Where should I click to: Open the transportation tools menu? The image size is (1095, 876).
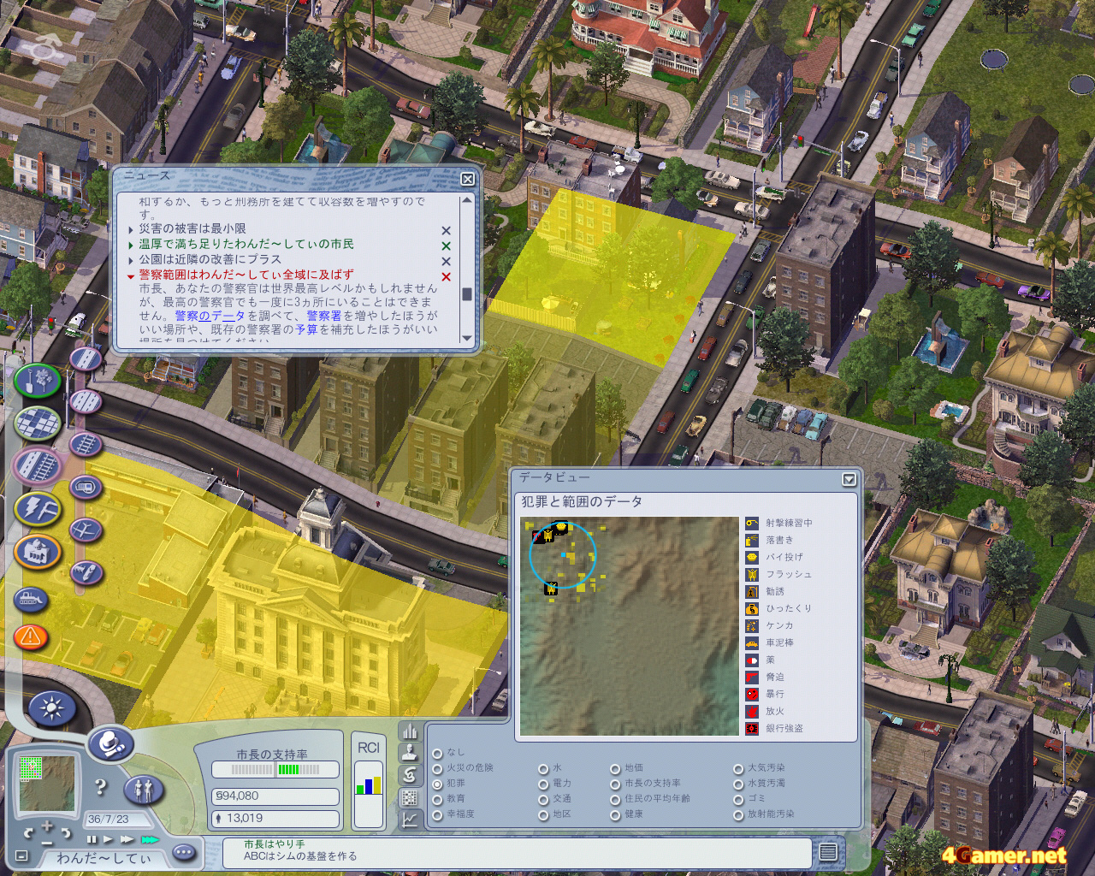point(38,466)
